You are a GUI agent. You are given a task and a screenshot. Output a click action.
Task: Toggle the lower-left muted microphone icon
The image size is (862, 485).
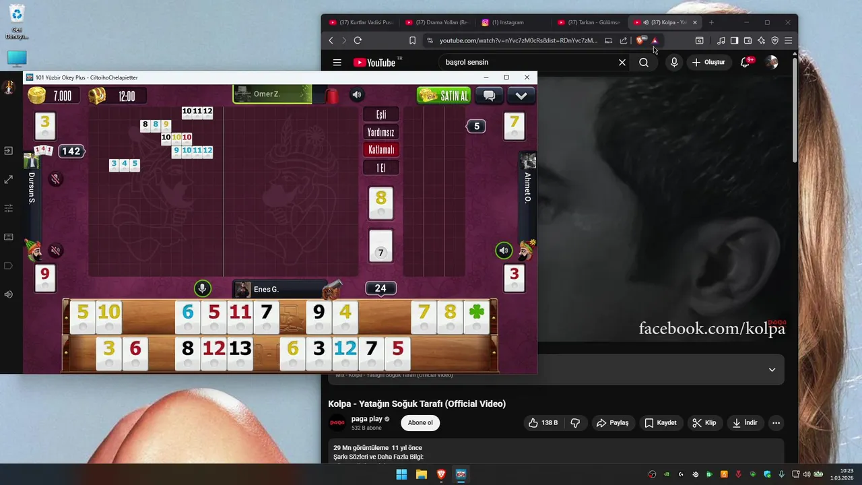[56, 251]
